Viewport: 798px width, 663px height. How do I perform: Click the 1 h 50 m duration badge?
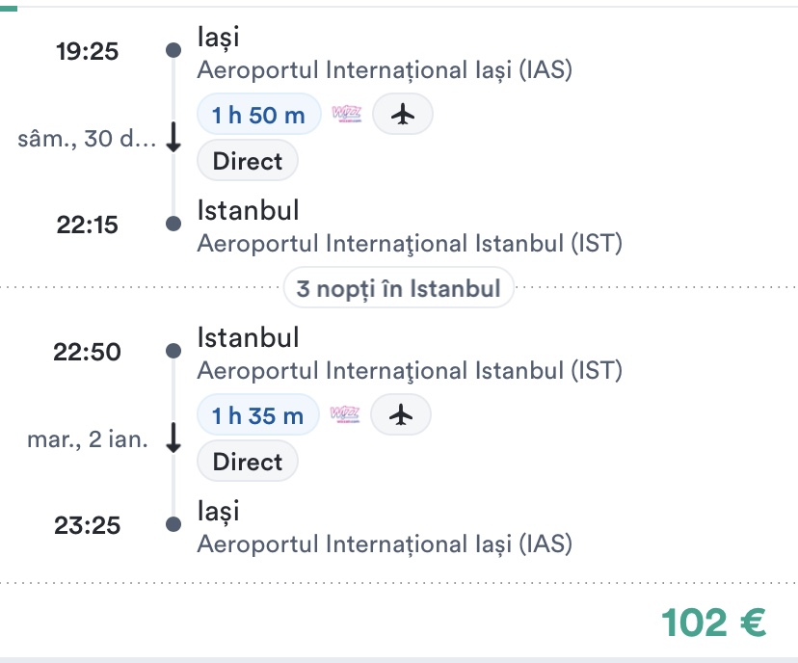[x=258, y=115]
